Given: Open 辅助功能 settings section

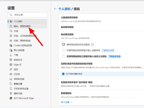Looking at the screenshot, I should pyautogui.click(x=27, y=93).
